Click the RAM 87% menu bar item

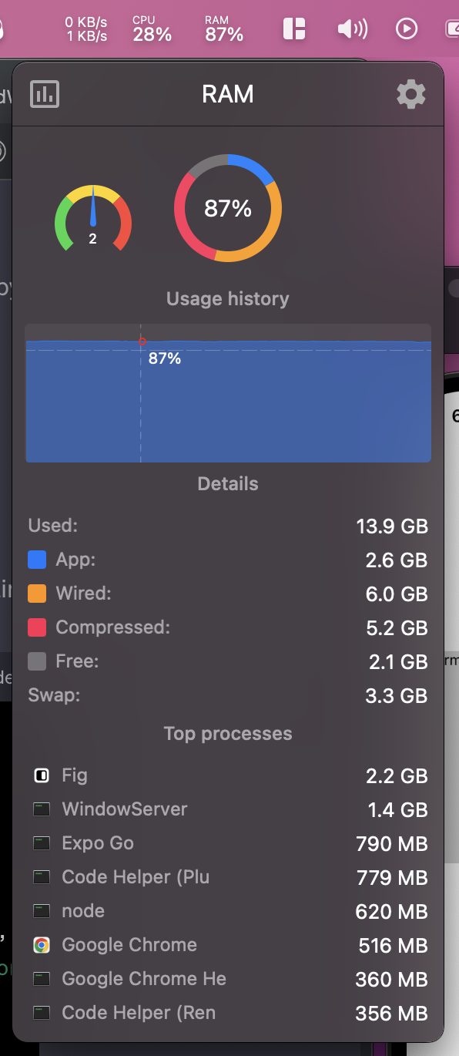tap(223, 29)
